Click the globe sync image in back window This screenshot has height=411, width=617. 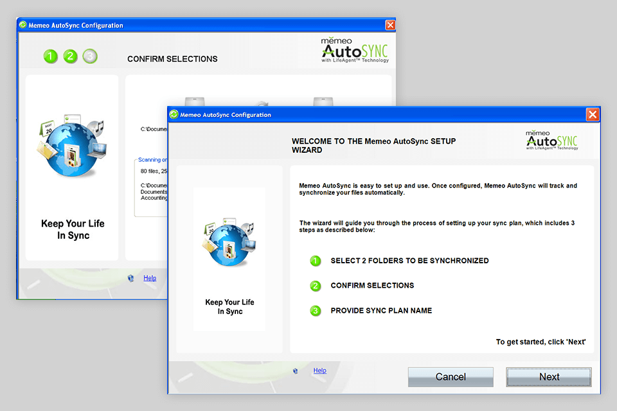pyautogui.click(x=72, y=146)
